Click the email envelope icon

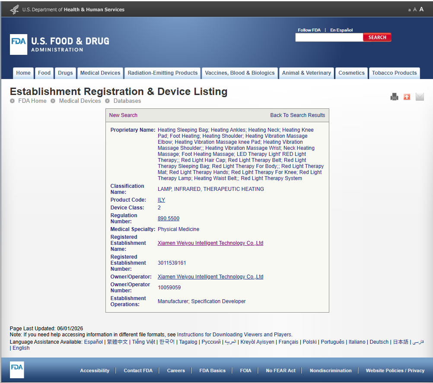click(x=420, y=97)
